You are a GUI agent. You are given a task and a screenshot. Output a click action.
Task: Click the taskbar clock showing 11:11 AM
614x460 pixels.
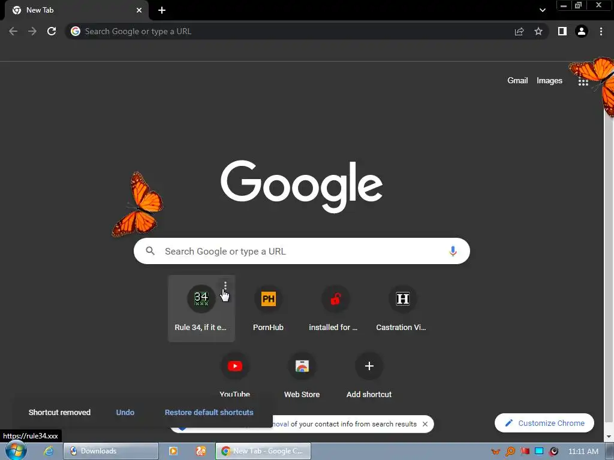583,452
